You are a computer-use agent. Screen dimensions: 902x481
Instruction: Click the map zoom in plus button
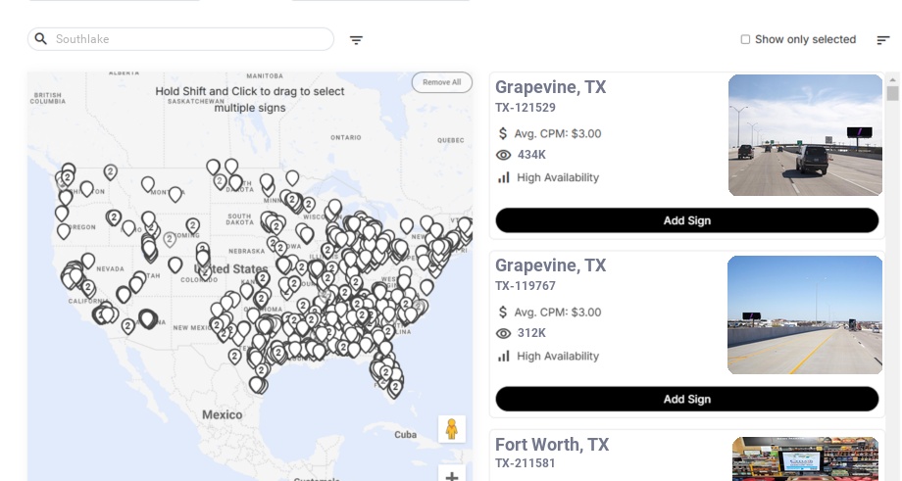click(x=451, y=476)
